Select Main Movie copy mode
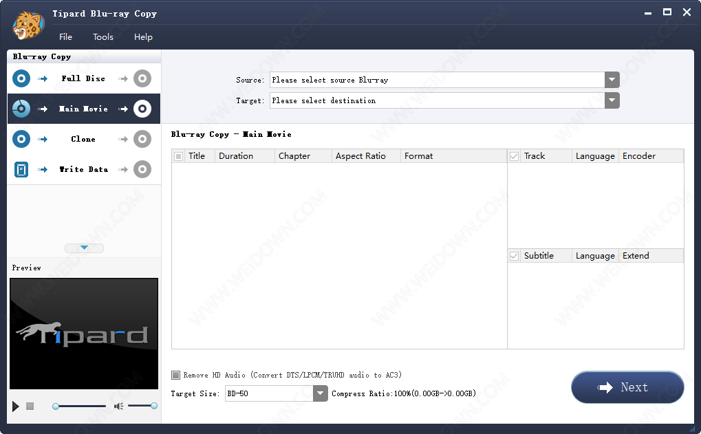The image size is (701, 434). (x=84, y=109)
